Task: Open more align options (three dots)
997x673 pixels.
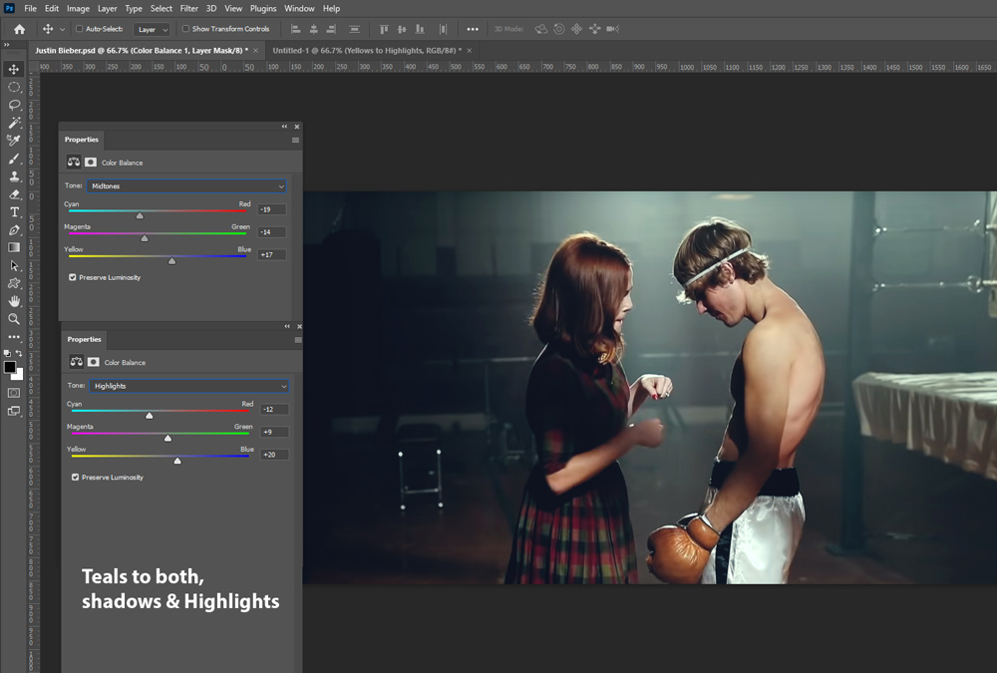Action: click(x=473, y=29)
